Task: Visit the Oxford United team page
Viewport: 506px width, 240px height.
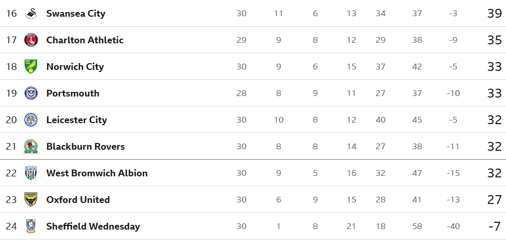Action: tap(78, 200)
